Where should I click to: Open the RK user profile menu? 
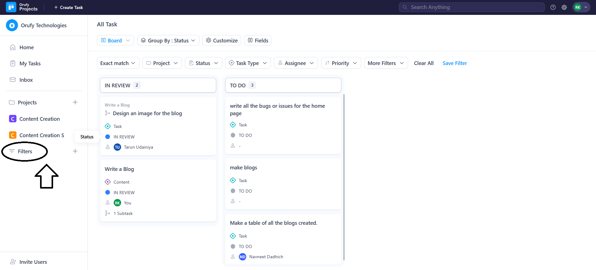[x=581, y=7]
